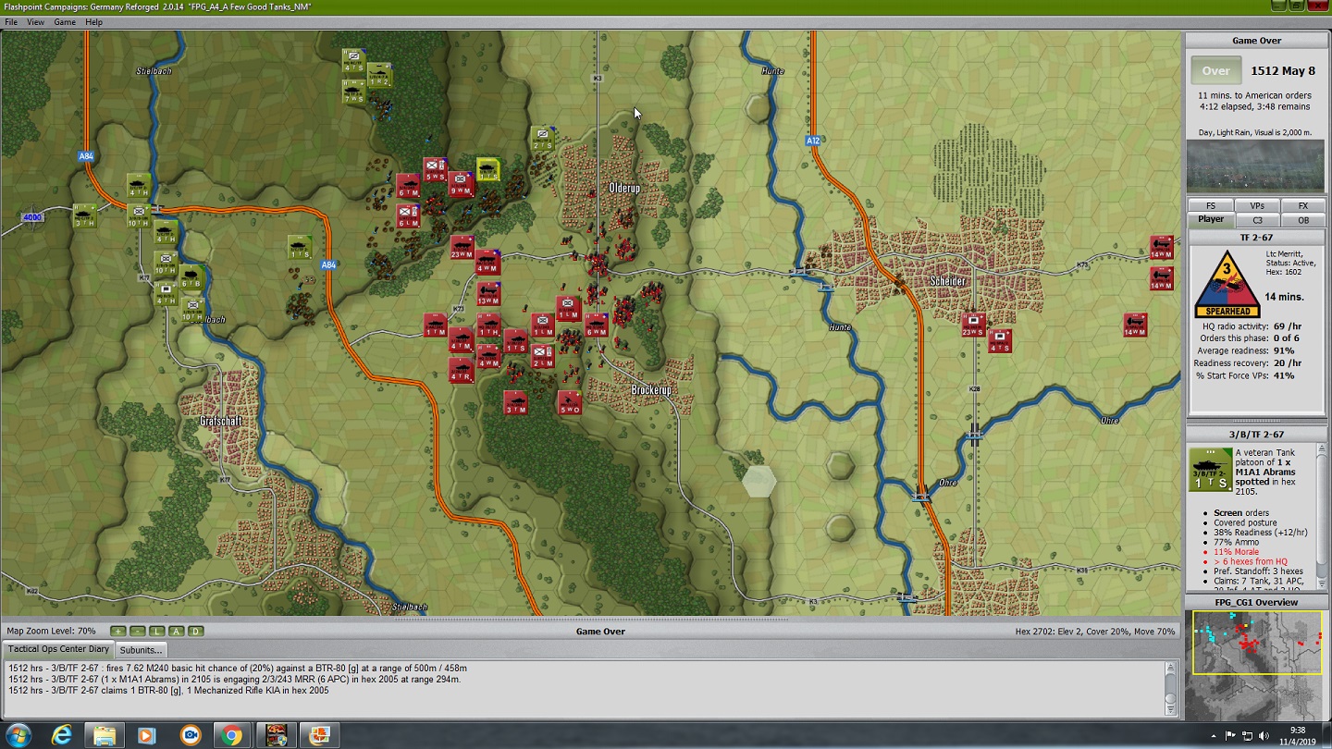Screen dimensions: 1332x749
Task: Zoom out the map with minus button
Action: (137, 632)
